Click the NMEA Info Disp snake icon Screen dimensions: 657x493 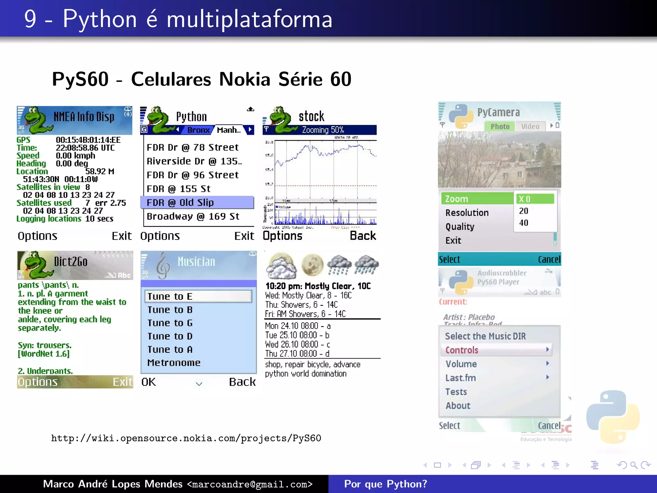click(x=38, y=121)
